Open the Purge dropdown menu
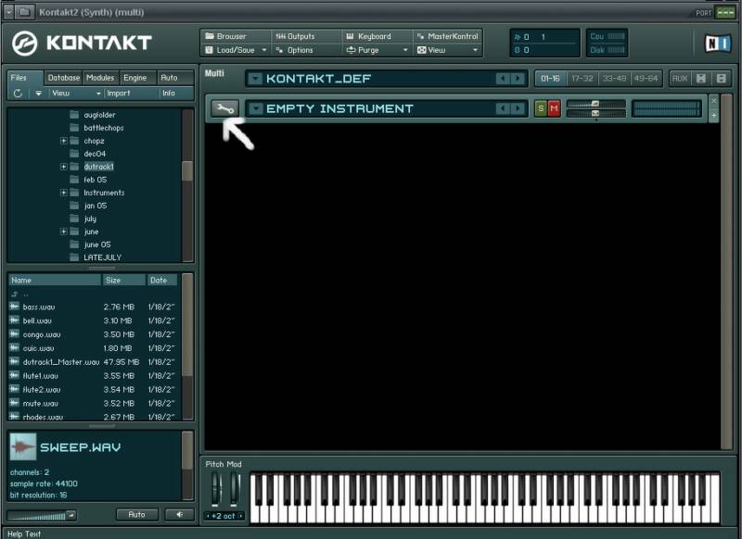This screenshot has height=539, width=742. click(x=377, y=50)
